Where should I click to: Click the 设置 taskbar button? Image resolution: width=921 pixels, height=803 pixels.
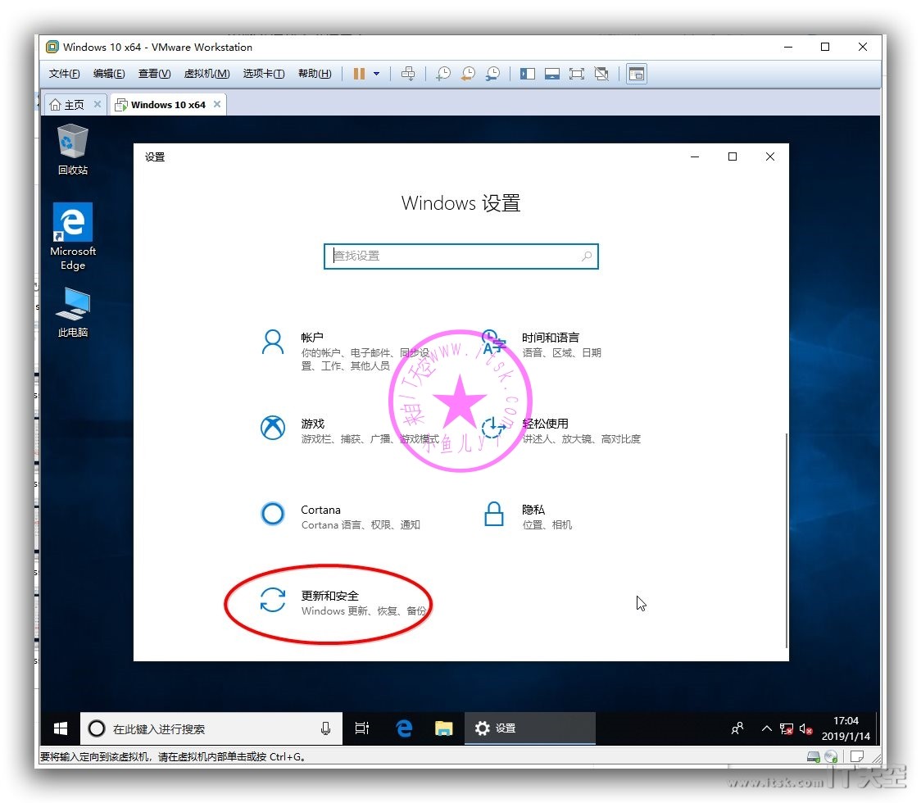tap(530, 729)
